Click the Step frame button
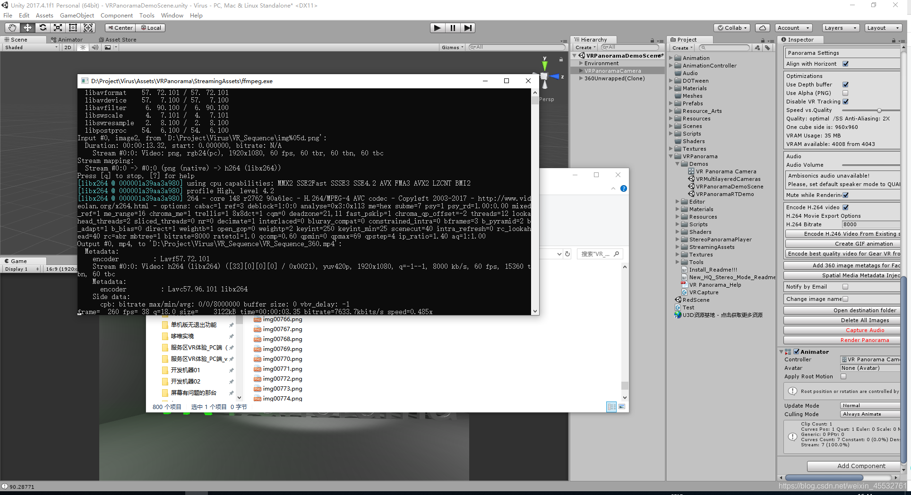This screenshot has width=911, height=495. 468,28
